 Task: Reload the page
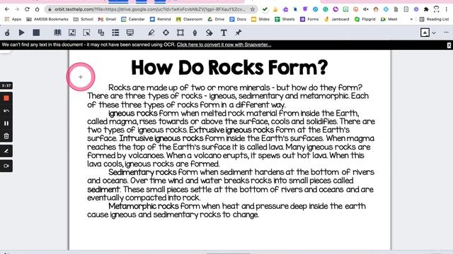(x=27, y=9)
